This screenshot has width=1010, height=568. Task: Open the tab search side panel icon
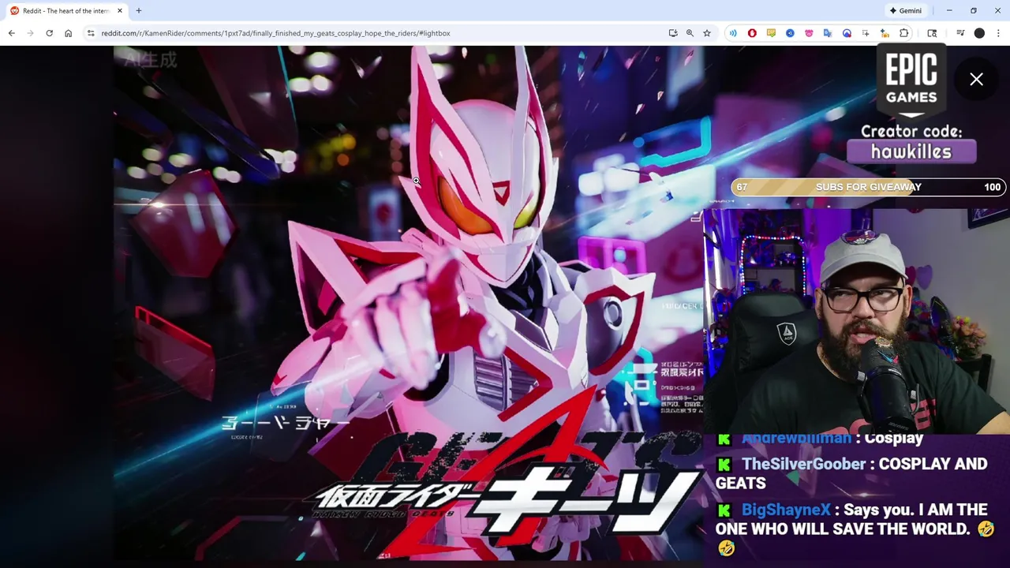point(932,33)
